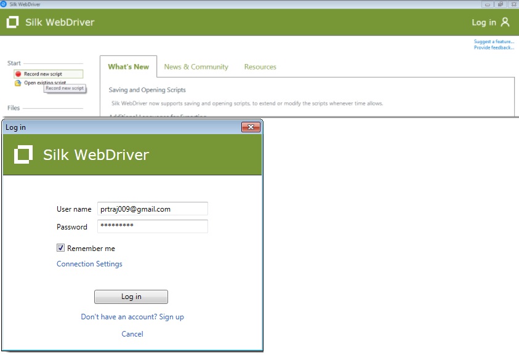Focus the Password field

pyautogui.click(x=153, y=226)
